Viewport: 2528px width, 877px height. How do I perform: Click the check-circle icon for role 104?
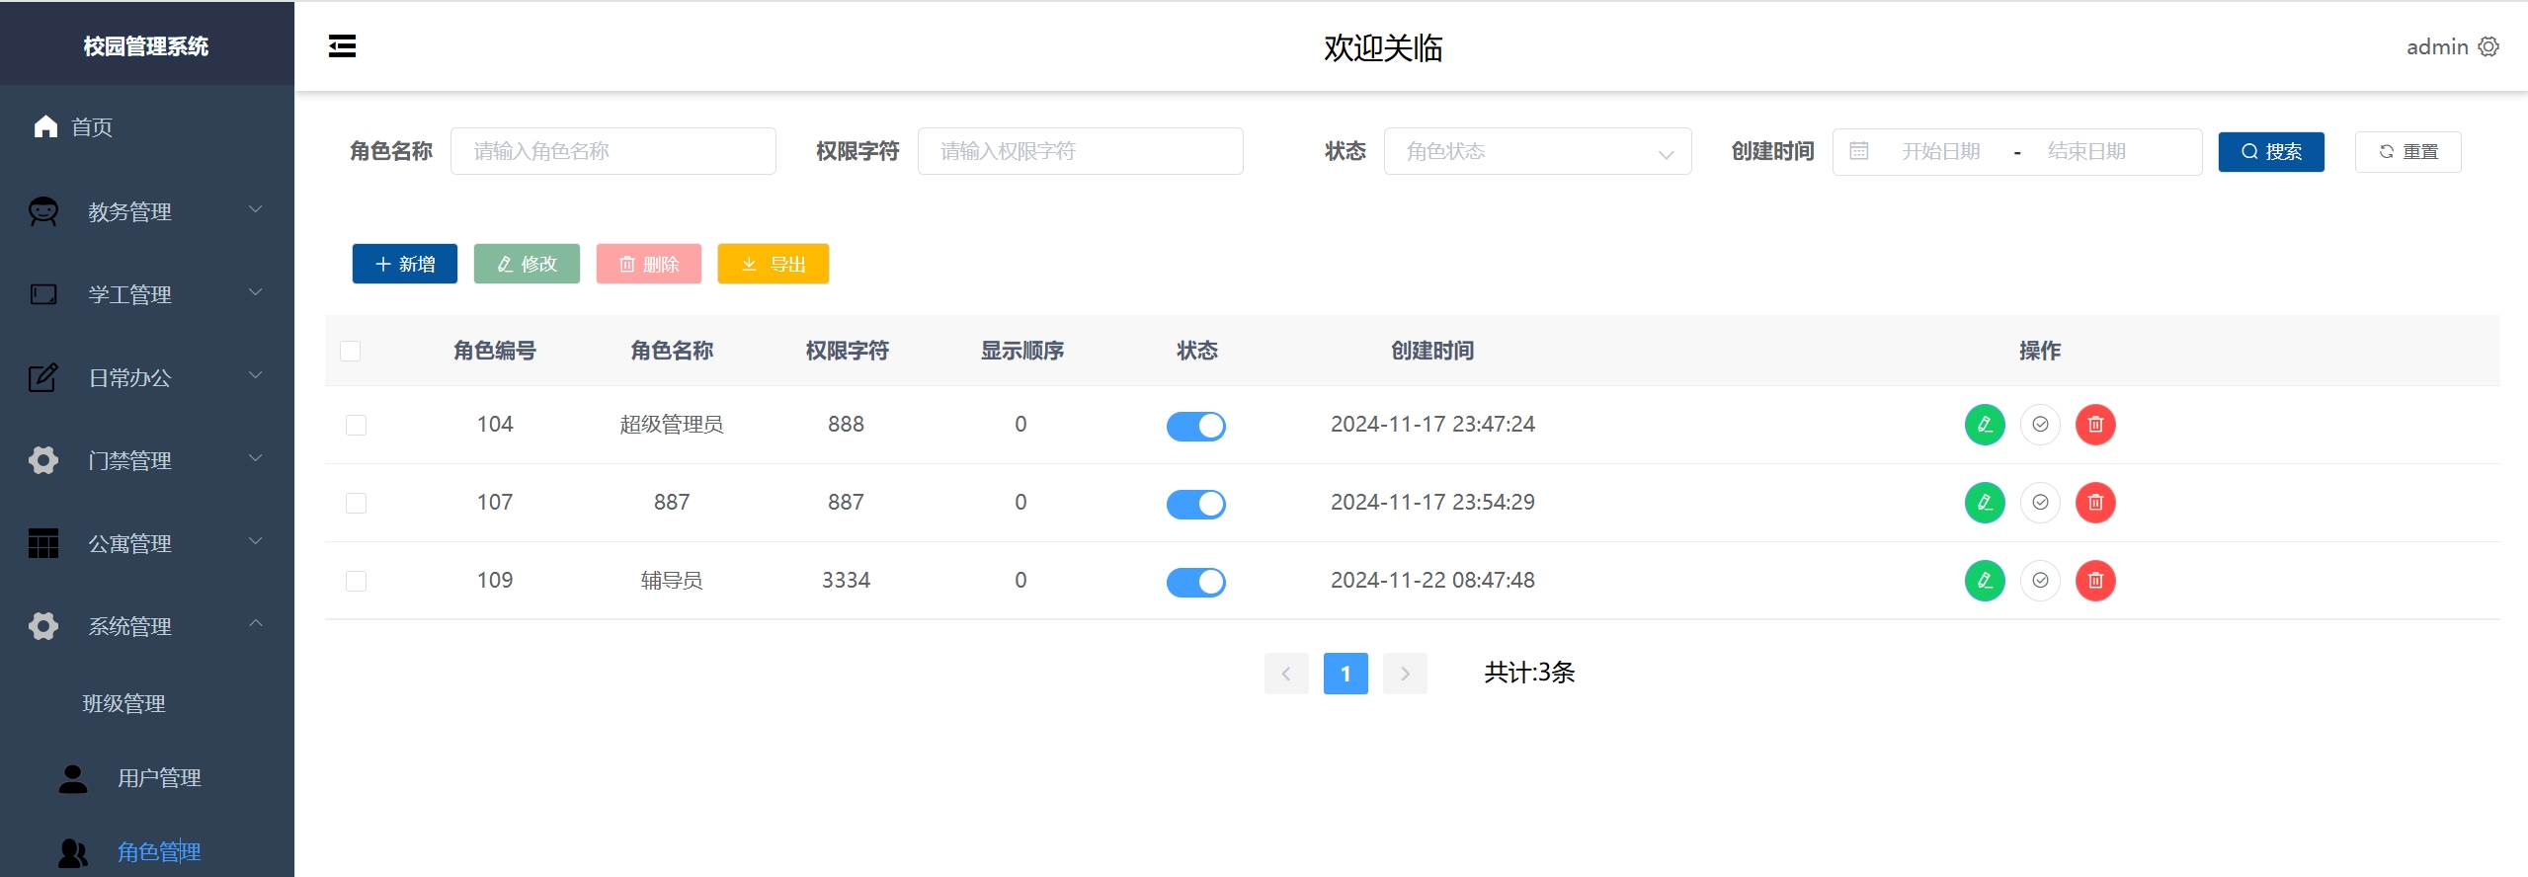click(x=2040, y=425)
